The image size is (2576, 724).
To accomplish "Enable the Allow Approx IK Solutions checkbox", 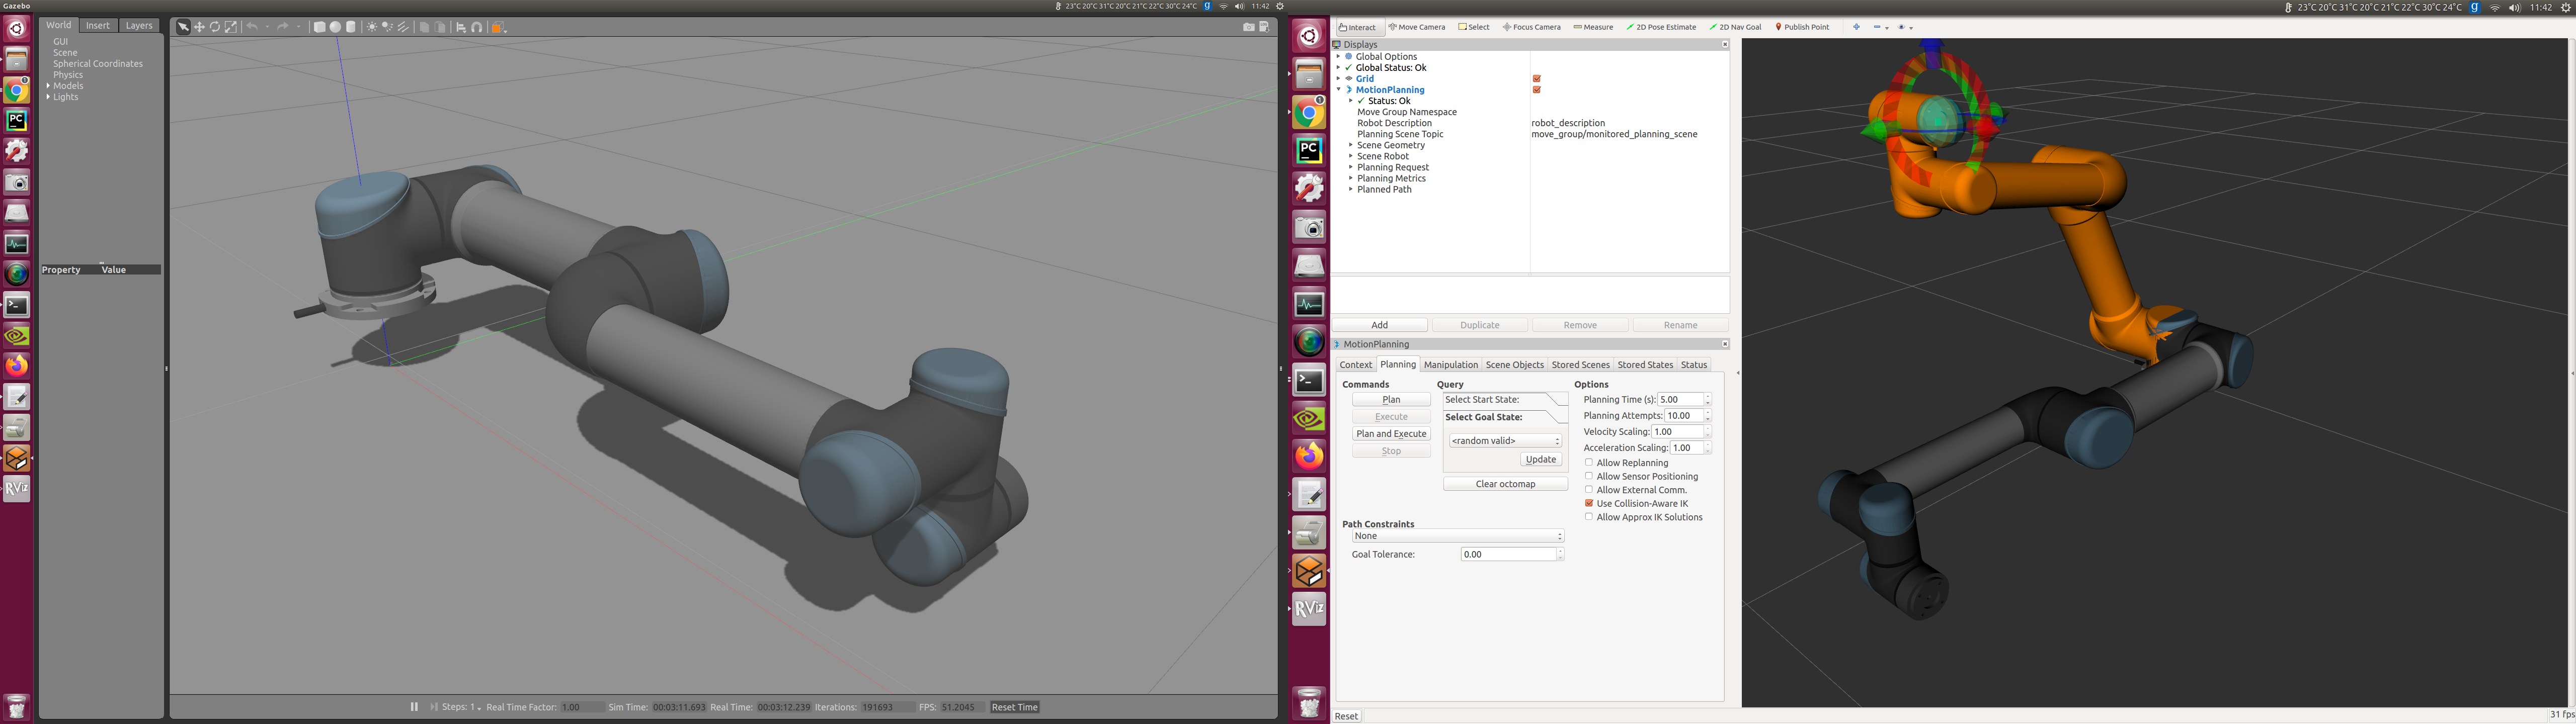I will (x=1589, y=517).
